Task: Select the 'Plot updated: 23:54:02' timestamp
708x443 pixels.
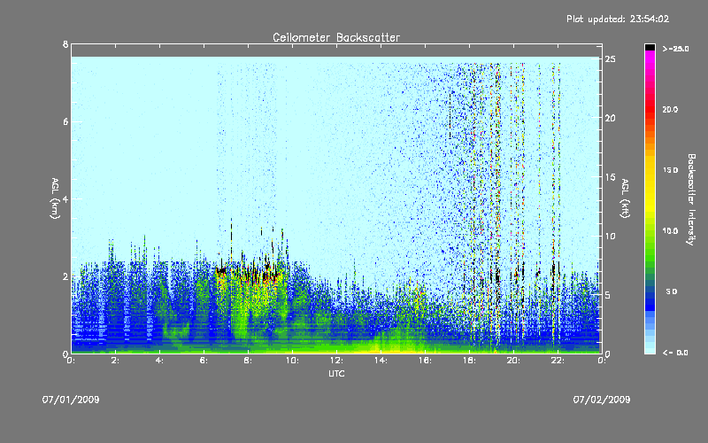Action: (618, 19)
